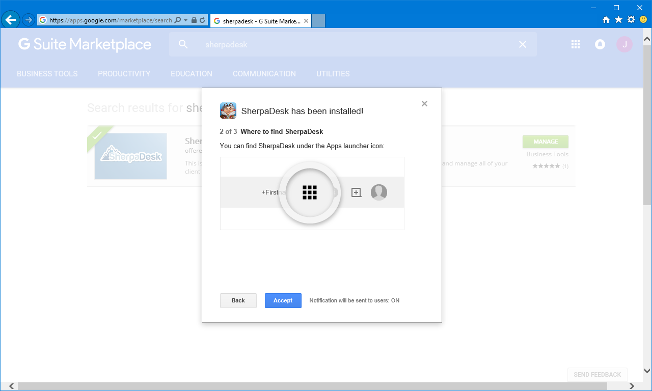
Task: Select the sherpadesk G Suite browser tab
Action: click(x=257, y=21)
